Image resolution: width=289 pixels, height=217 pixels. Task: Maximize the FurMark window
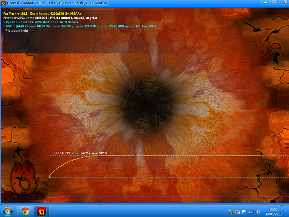[274, 2]
